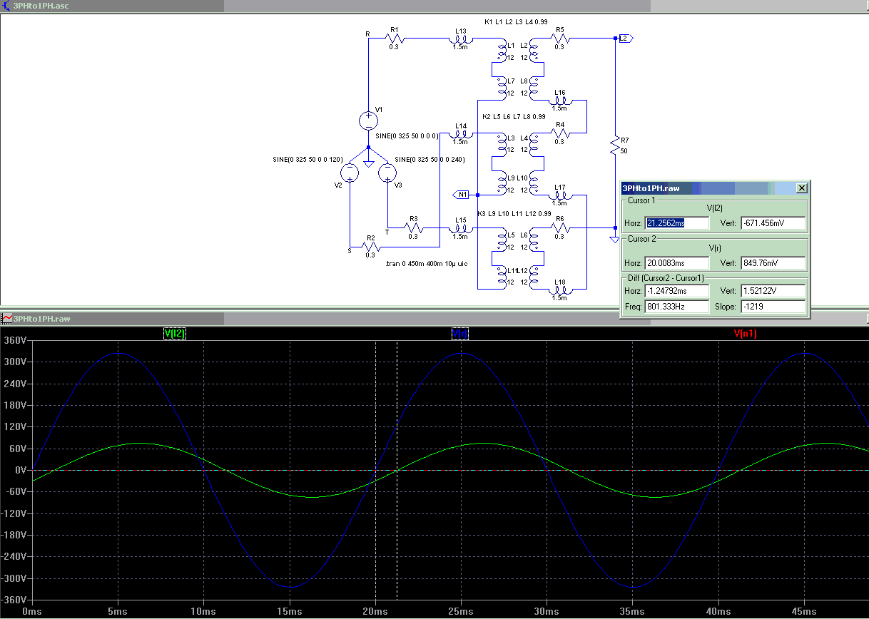
Task: Select the V(r) blue trace label
Action: (459, 333)
